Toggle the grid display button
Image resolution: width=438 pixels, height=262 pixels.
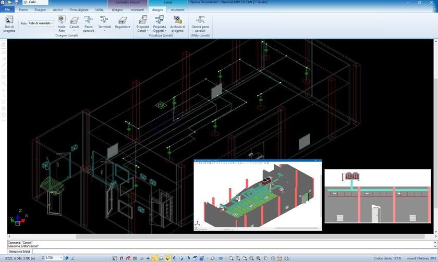click(135, 258)
